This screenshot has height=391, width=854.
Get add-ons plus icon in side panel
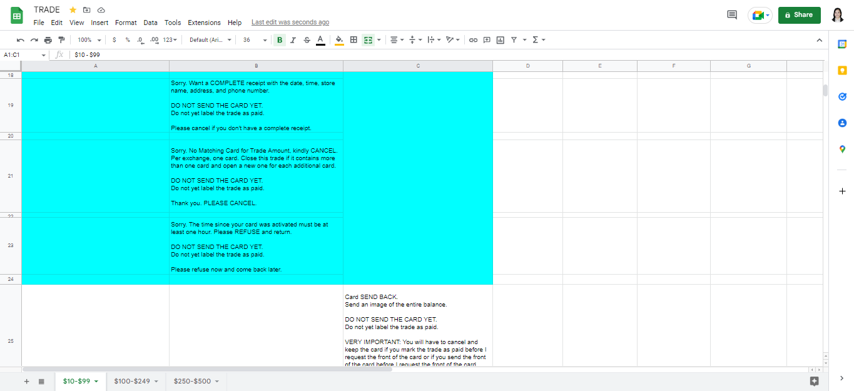[x=842, y=191]
